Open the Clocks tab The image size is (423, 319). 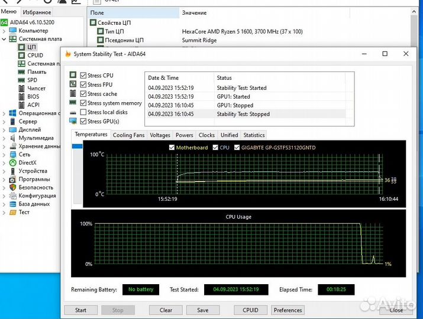click(x=206, y=135)
